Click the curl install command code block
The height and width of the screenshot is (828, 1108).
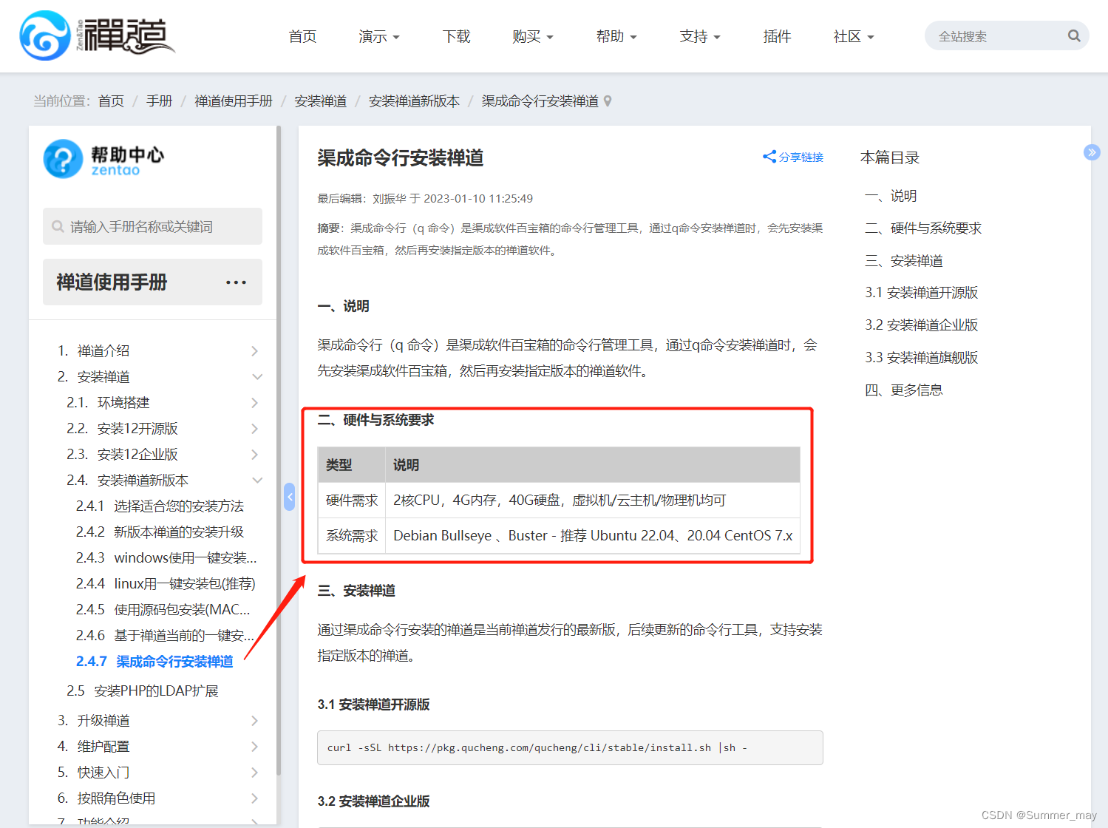point(570,747)
